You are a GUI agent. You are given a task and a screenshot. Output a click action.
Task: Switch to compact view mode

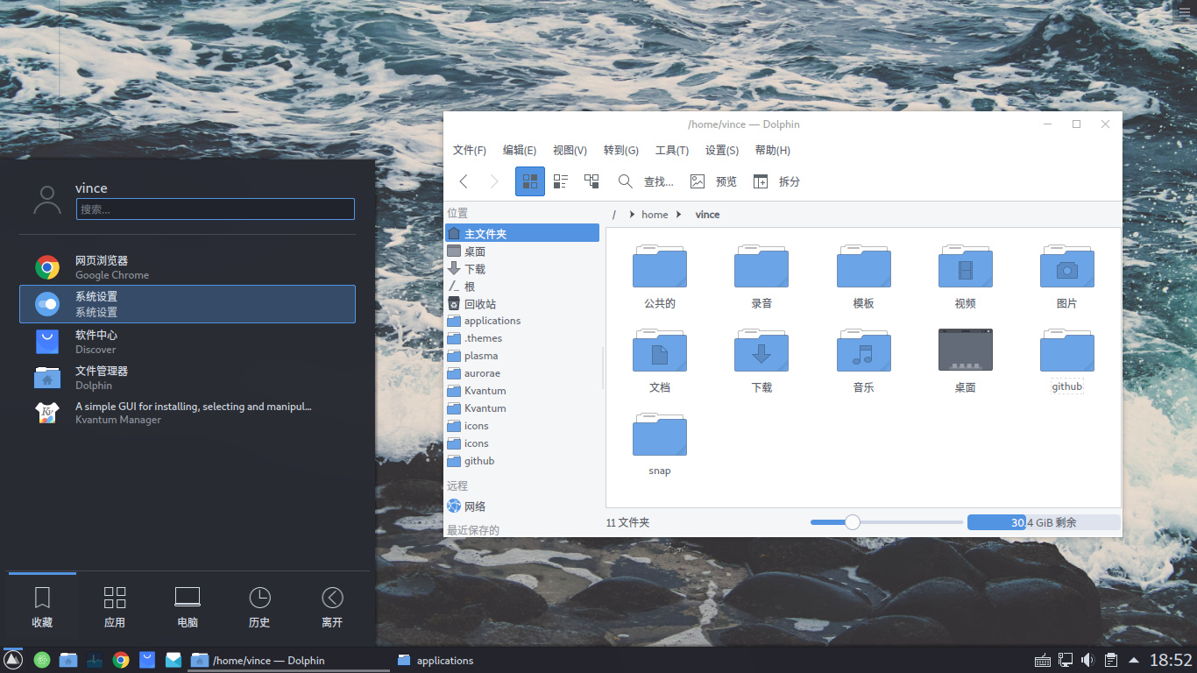[x=561, y=181]
